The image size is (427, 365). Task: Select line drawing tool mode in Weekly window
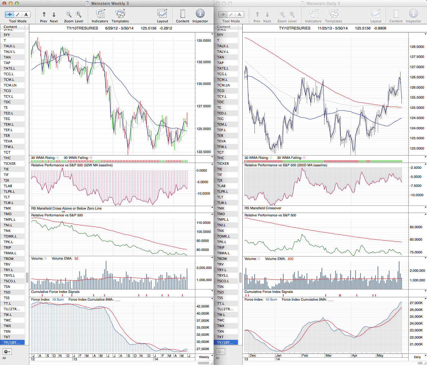tap(18, 14)
